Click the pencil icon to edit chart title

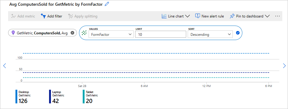pyautogui.click(x=107, y=4)
